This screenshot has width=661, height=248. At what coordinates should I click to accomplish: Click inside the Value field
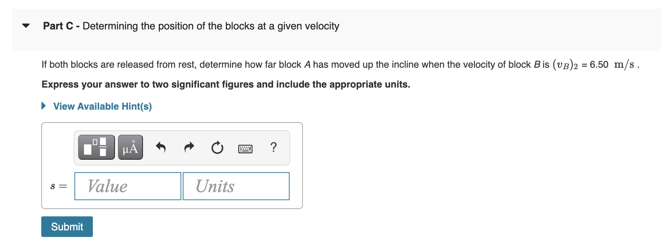[127, 186]
